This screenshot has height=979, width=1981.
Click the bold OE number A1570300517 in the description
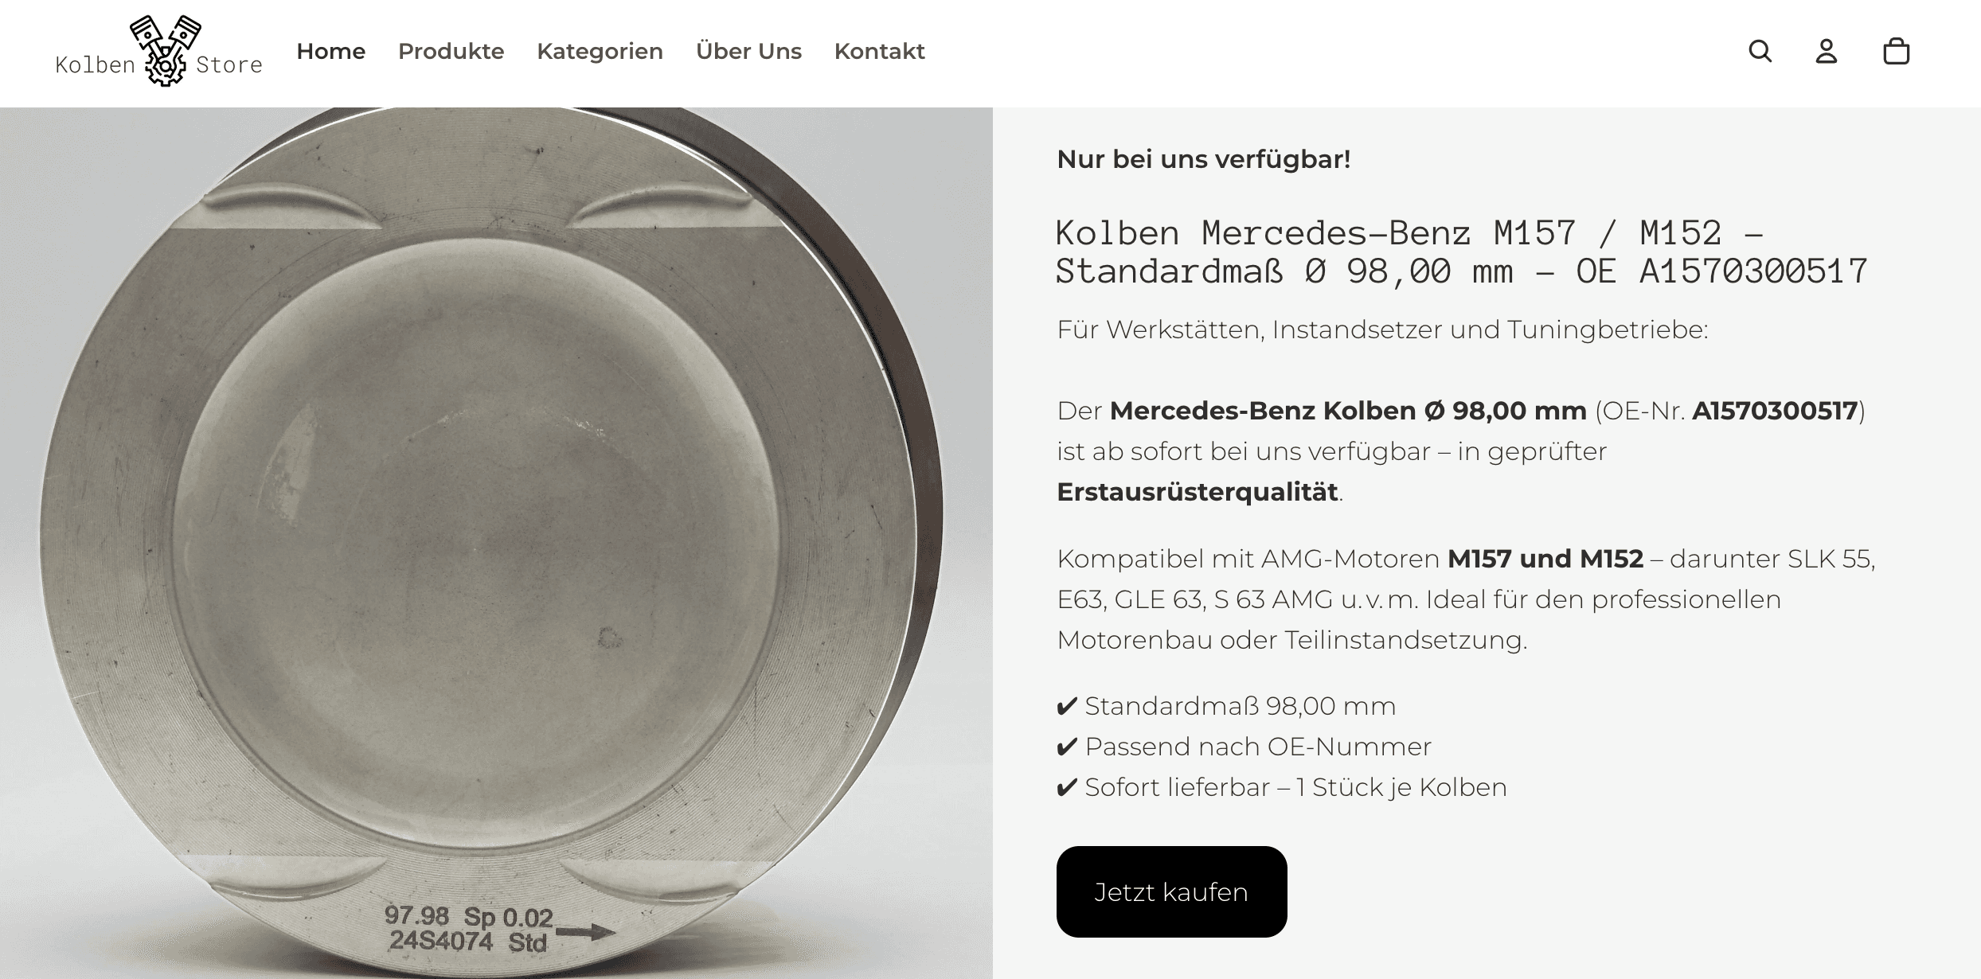1775,411
